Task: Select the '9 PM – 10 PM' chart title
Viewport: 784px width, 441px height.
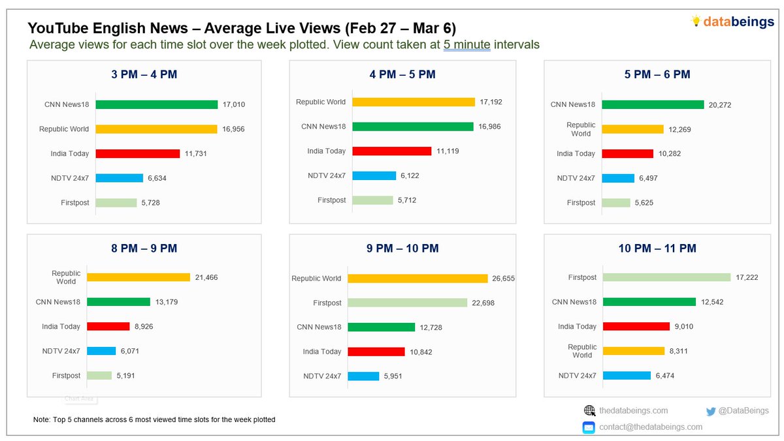Action: 402,249
